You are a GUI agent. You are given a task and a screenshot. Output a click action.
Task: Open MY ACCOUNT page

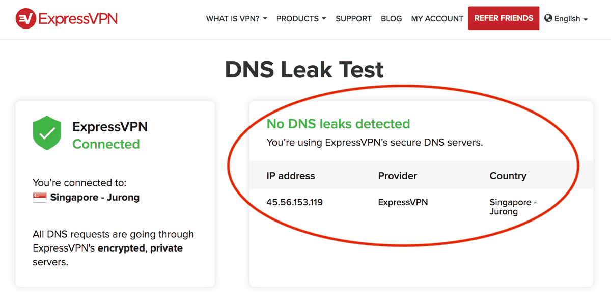(x=437, y=19)
